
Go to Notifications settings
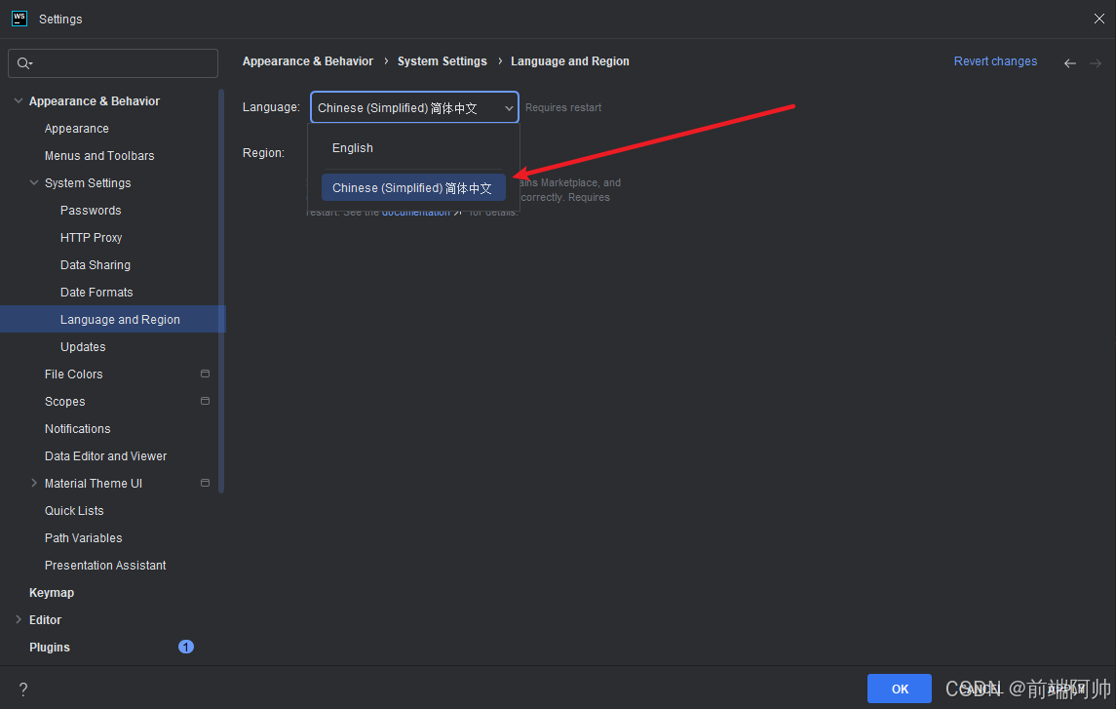click(x=78, y=428)
